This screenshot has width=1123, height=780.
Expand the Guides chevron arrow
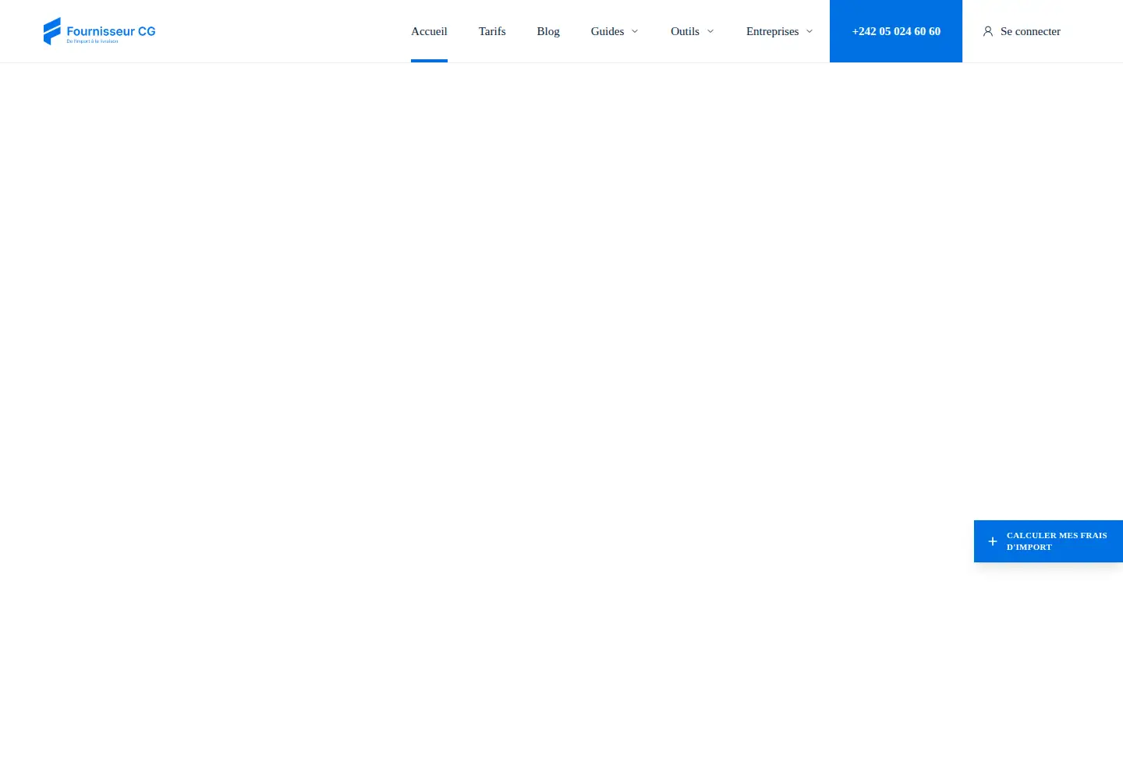click(635, 31)
